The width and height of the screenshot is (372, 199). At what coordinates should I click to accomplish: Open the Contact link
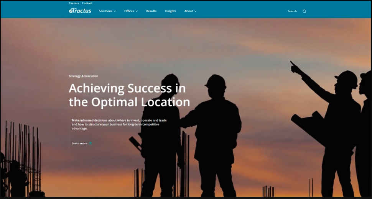click(87, 3)
